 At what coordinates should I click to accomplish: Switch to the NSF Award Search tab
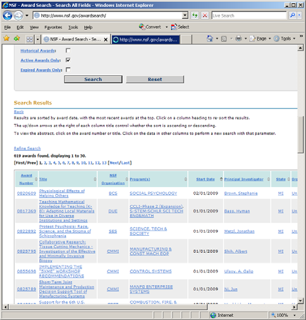click(76, 39)
